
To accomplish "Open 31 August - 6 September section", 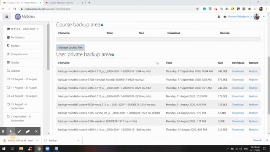I will tap(23, 106).
